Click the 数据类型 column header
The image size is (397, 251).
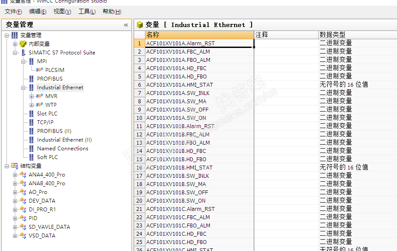358,35
